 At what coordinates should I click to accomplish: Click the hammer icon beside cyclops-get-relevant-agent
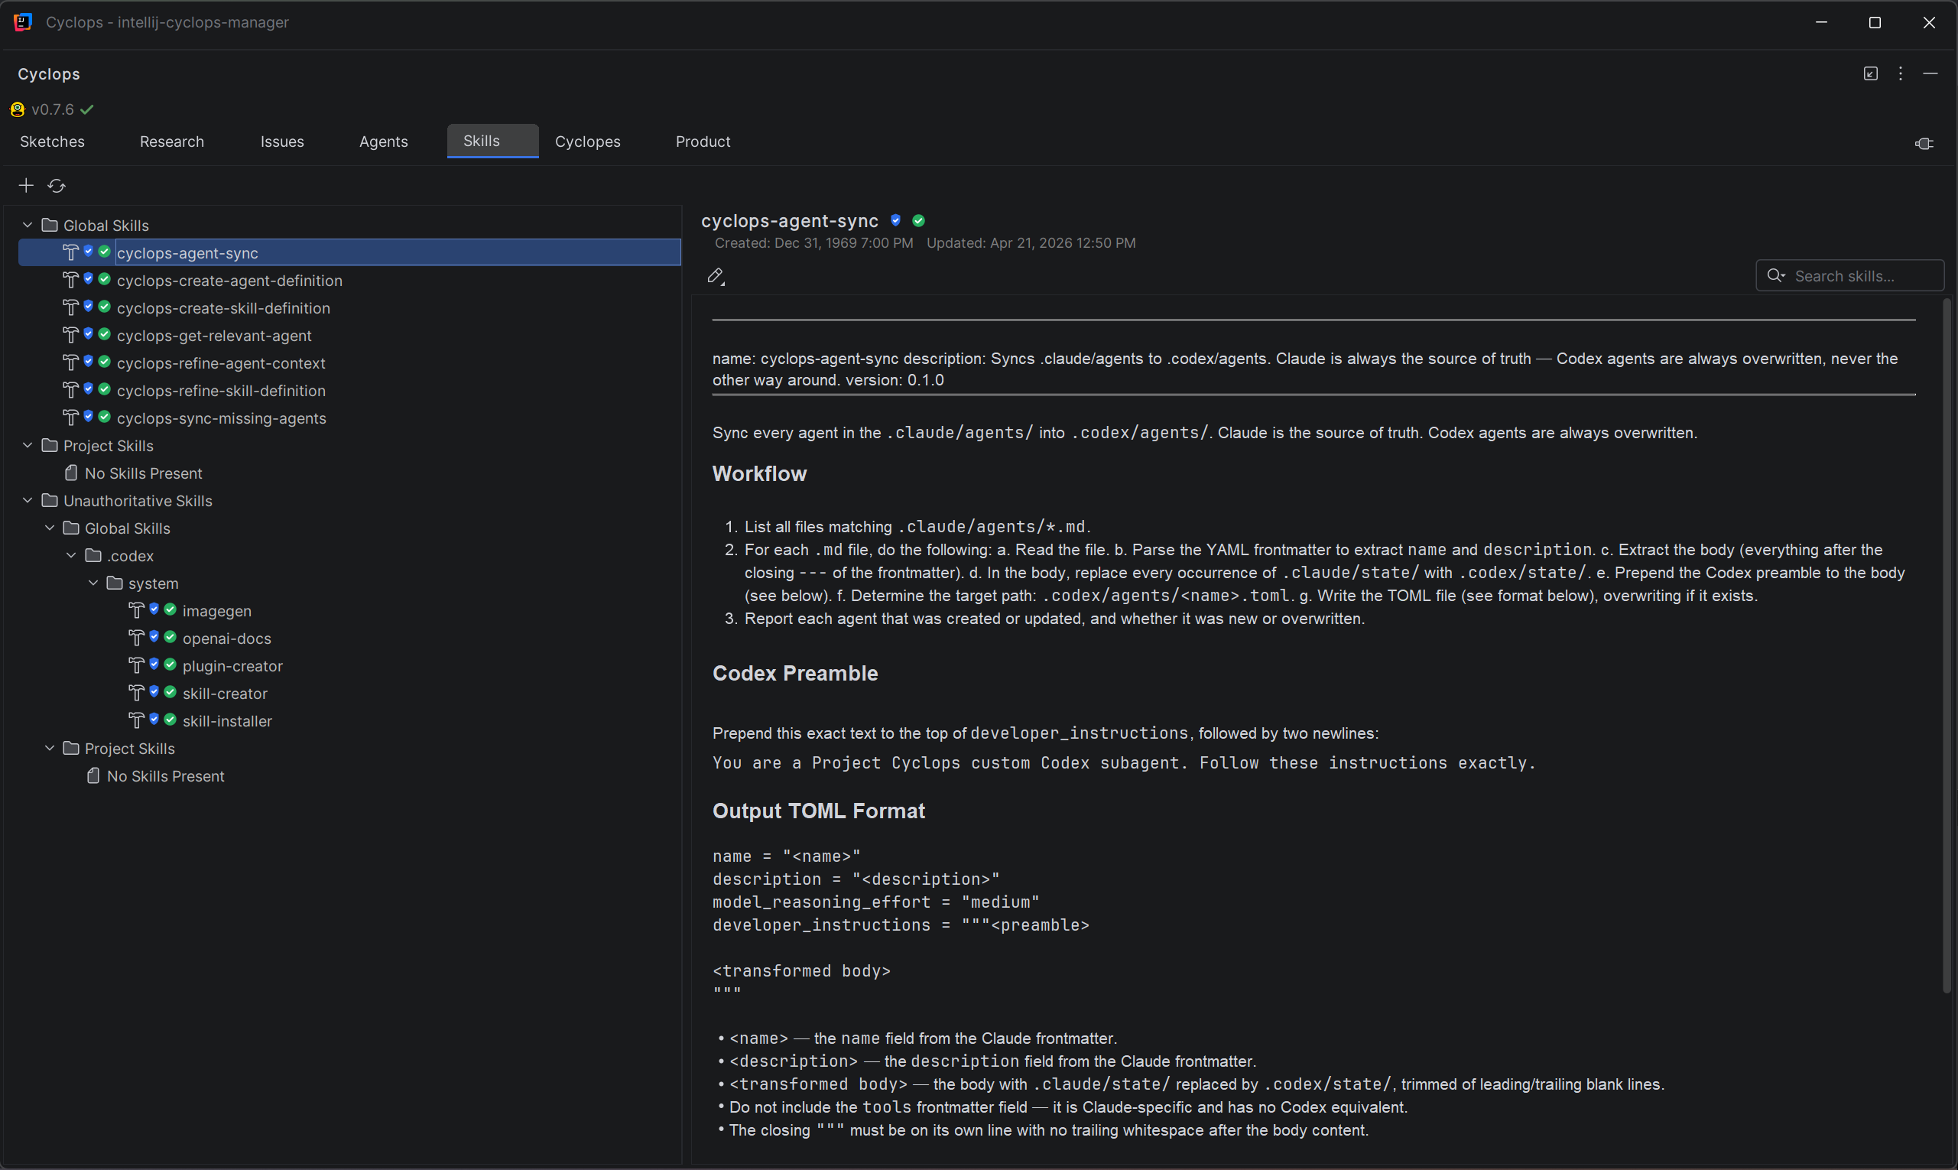71,335
